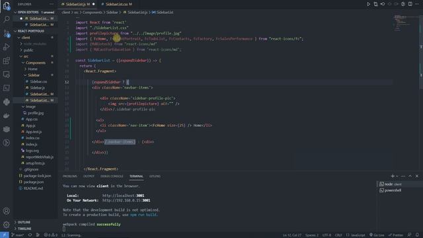This screenshot has width=423, height=238.
Task: Open package.json in the file tree
Action: click(34, 182)
